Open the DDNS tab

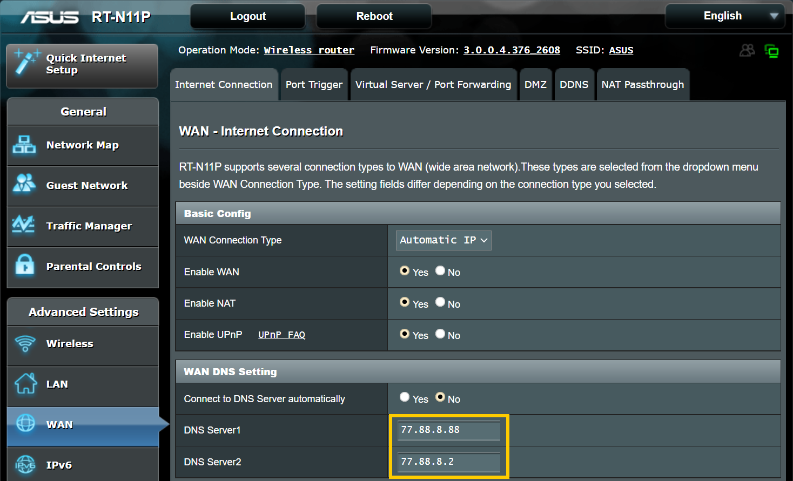point(574,85)
